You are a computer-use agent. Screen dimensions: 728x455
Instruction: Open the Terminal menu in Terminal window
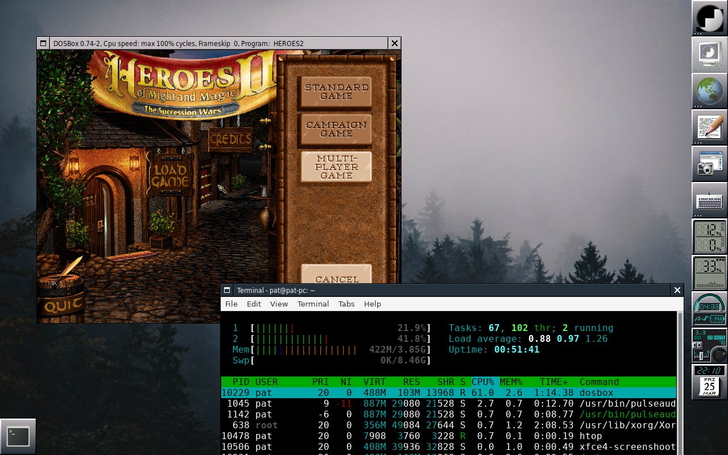coord(313,304)
